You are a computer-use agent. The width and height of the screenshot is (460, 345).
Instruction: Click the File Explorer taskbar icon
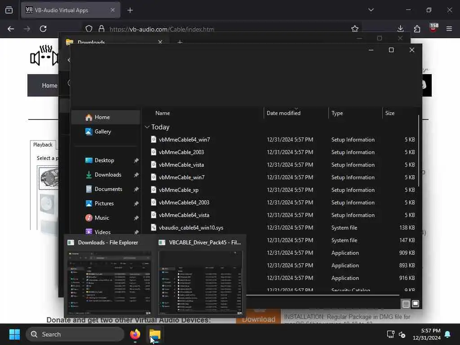tap(155, 334)
